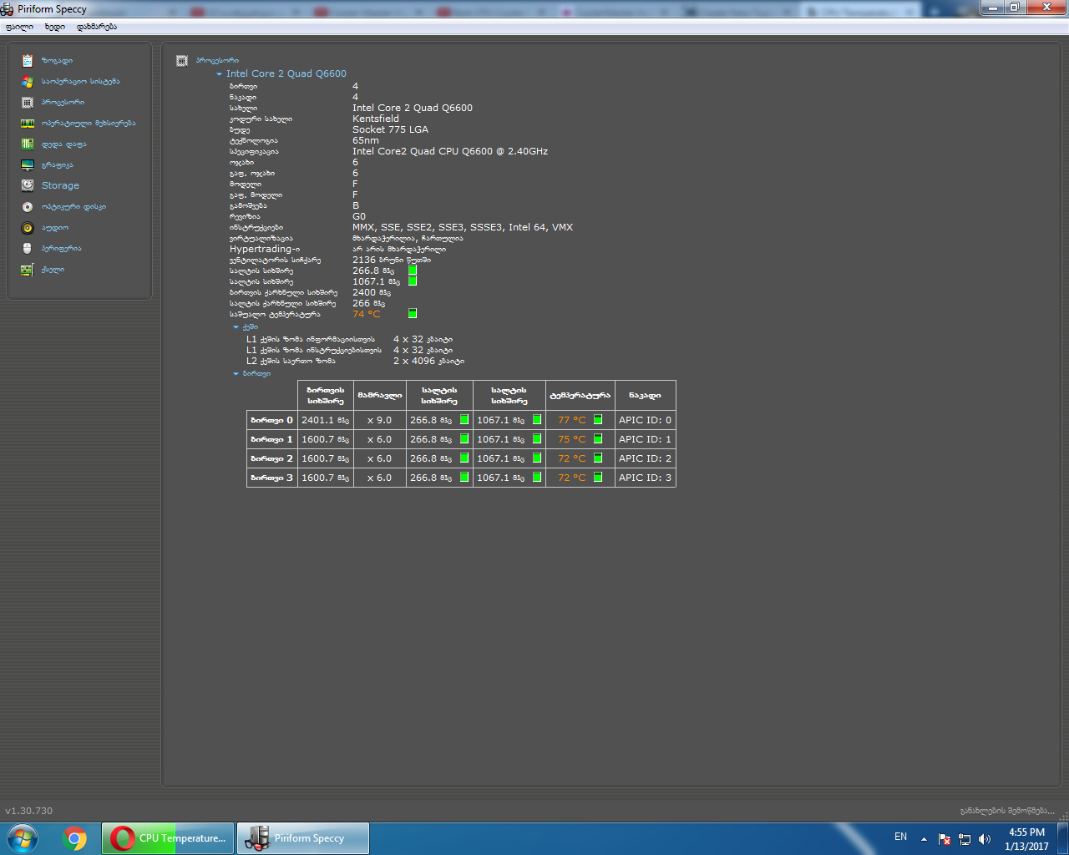Collapse the Intel Core 2 Quad Q6600 tree node
The height and width of the screenshot is (855, 1069).
[220, 74]
